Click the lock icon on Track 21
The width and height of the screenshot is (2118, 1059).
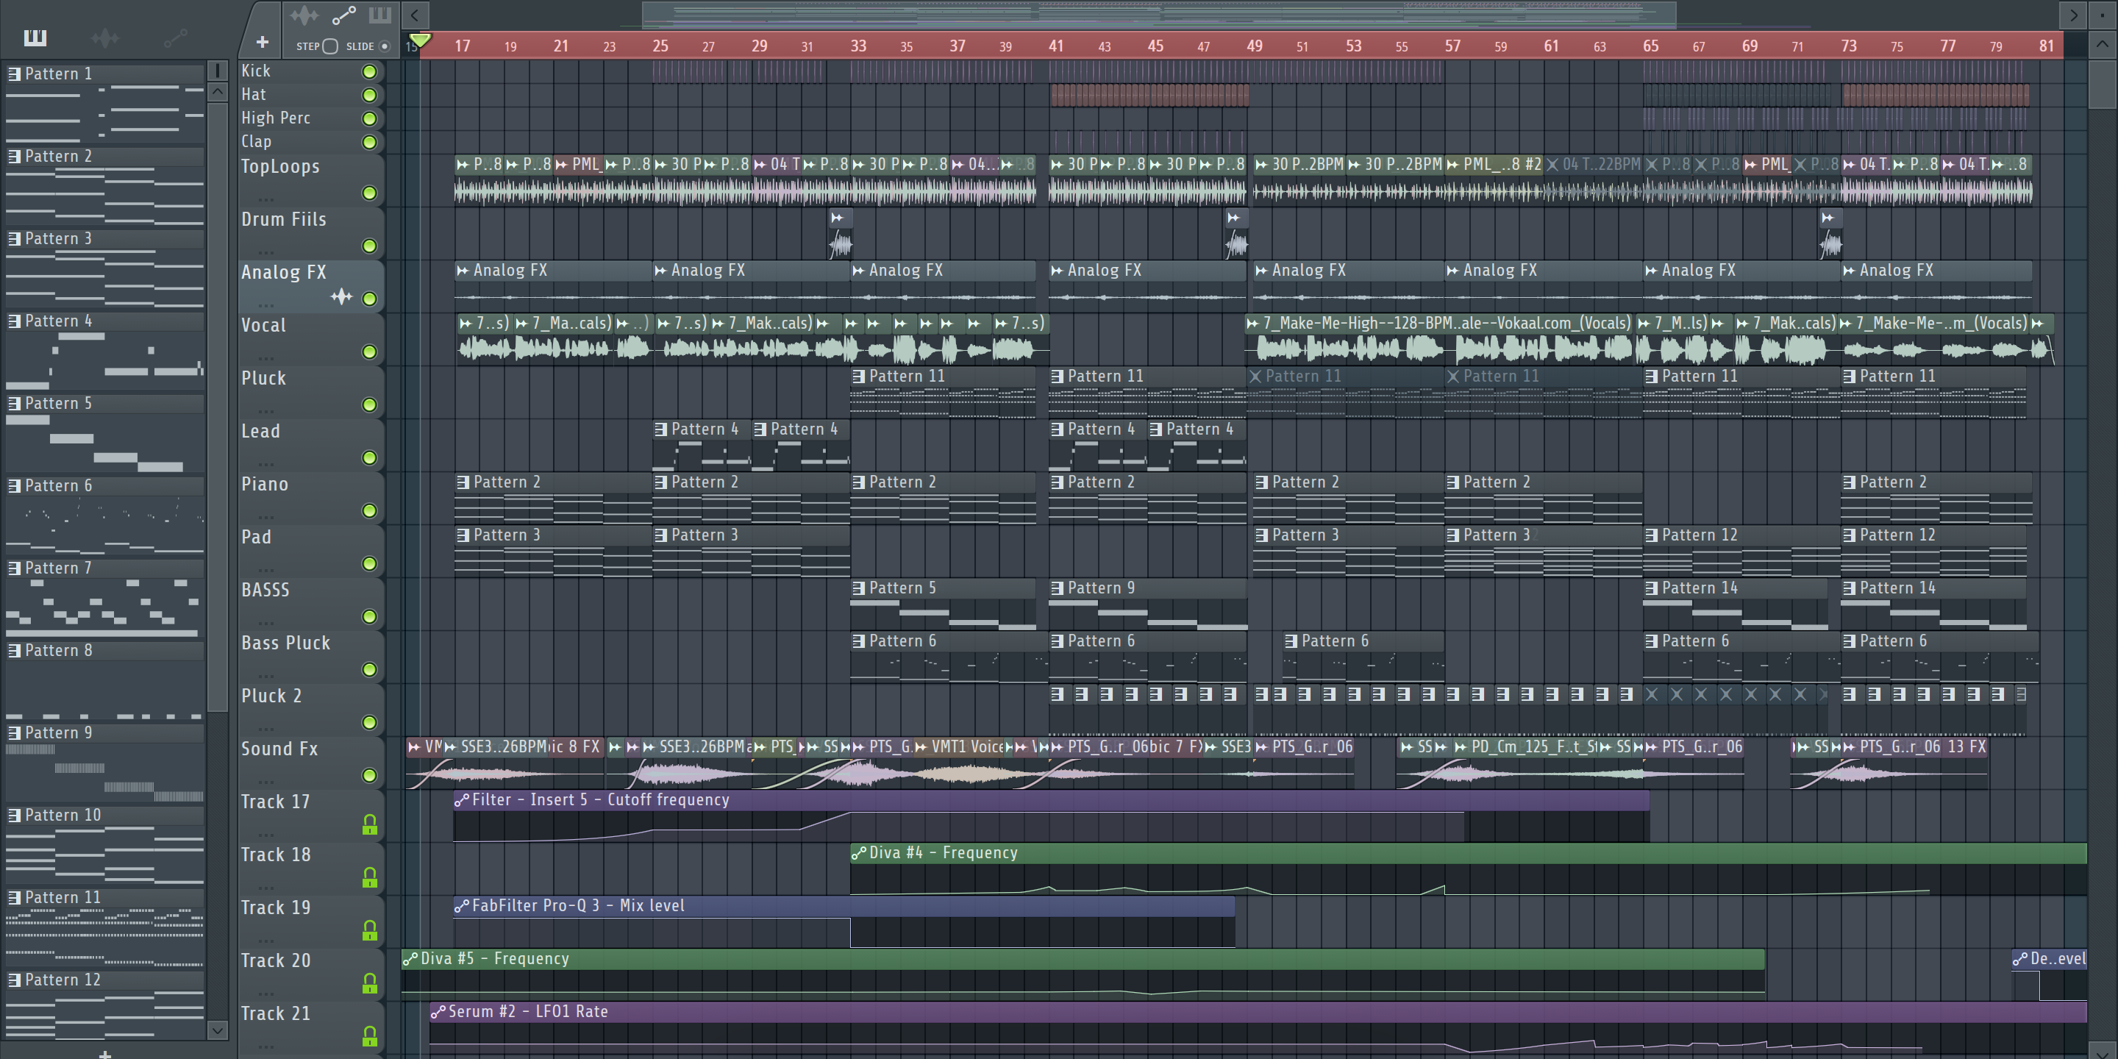(x=370, y=1036)
